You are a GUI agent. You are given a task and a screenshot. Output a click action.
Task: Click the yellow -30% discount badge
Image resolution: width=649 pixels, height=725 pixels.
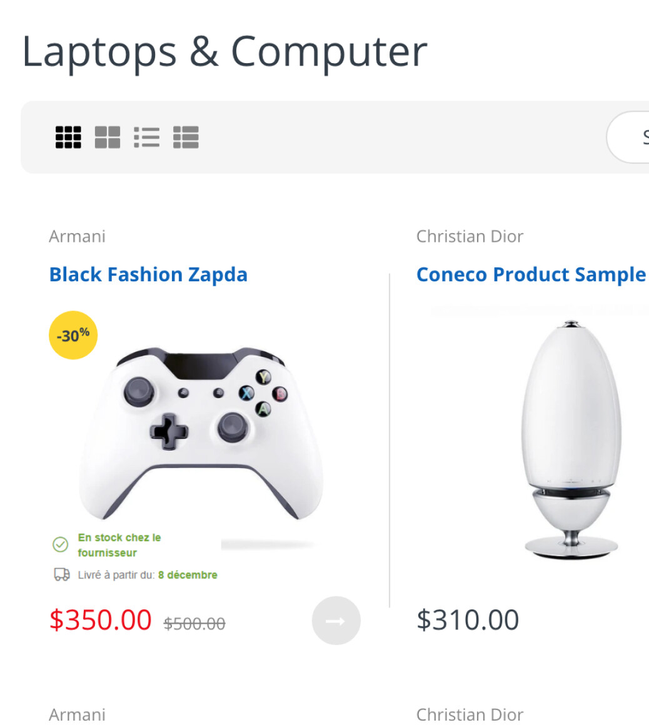coord(73,336)
